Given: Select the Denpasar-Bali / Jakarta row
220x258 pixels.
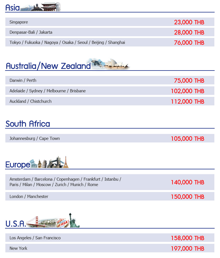Looking at the screenshot, I should (x=110, y=32).
